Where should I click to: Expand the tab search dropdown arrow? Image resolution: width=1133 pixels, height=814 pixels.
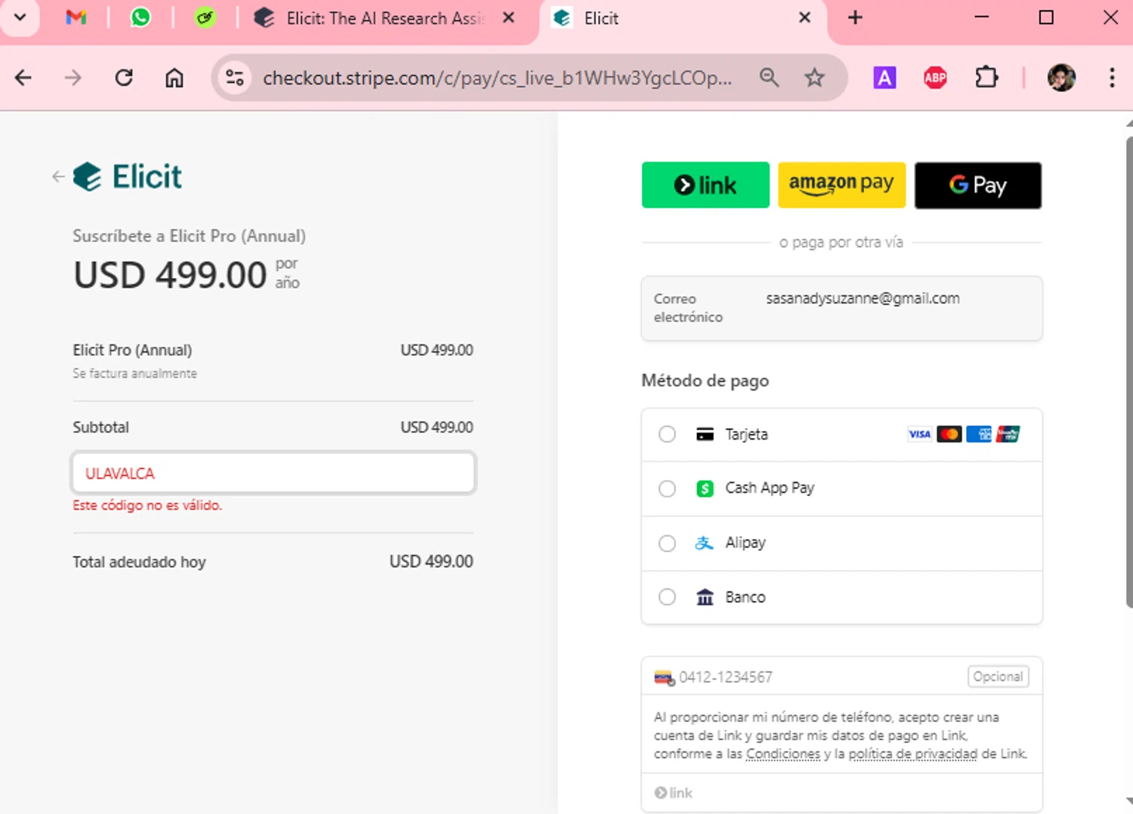click(x=20, y=17)
